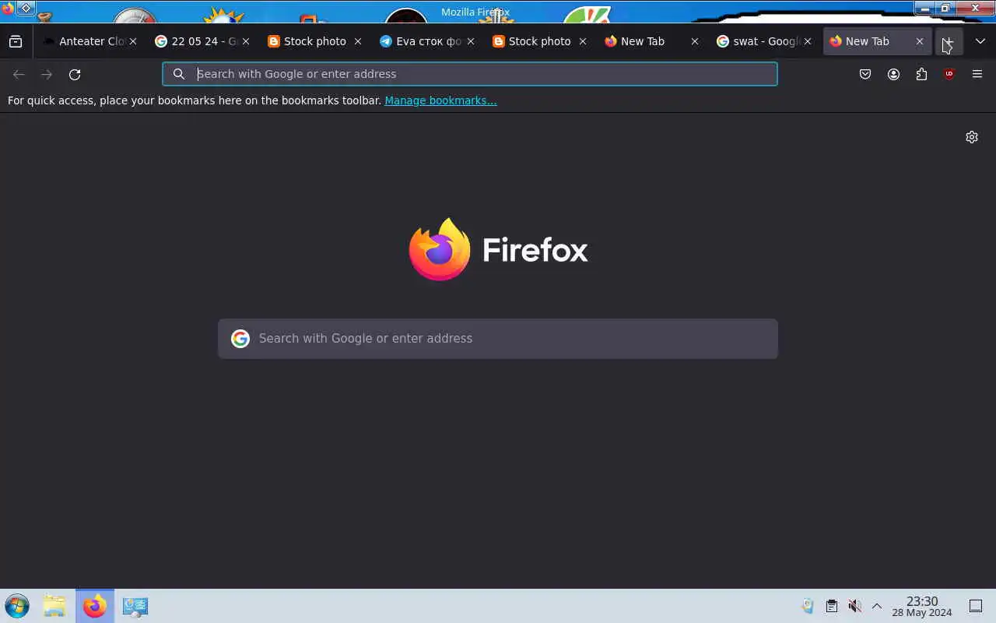Close the second Stock photo tab
Image resolution: width=996 pixels, height=623 pixels.
[583, 41]
